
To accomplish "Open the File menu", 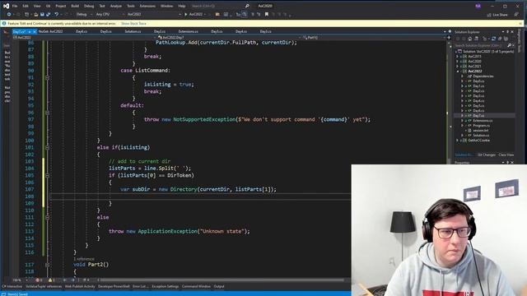I will click(15, 6).
